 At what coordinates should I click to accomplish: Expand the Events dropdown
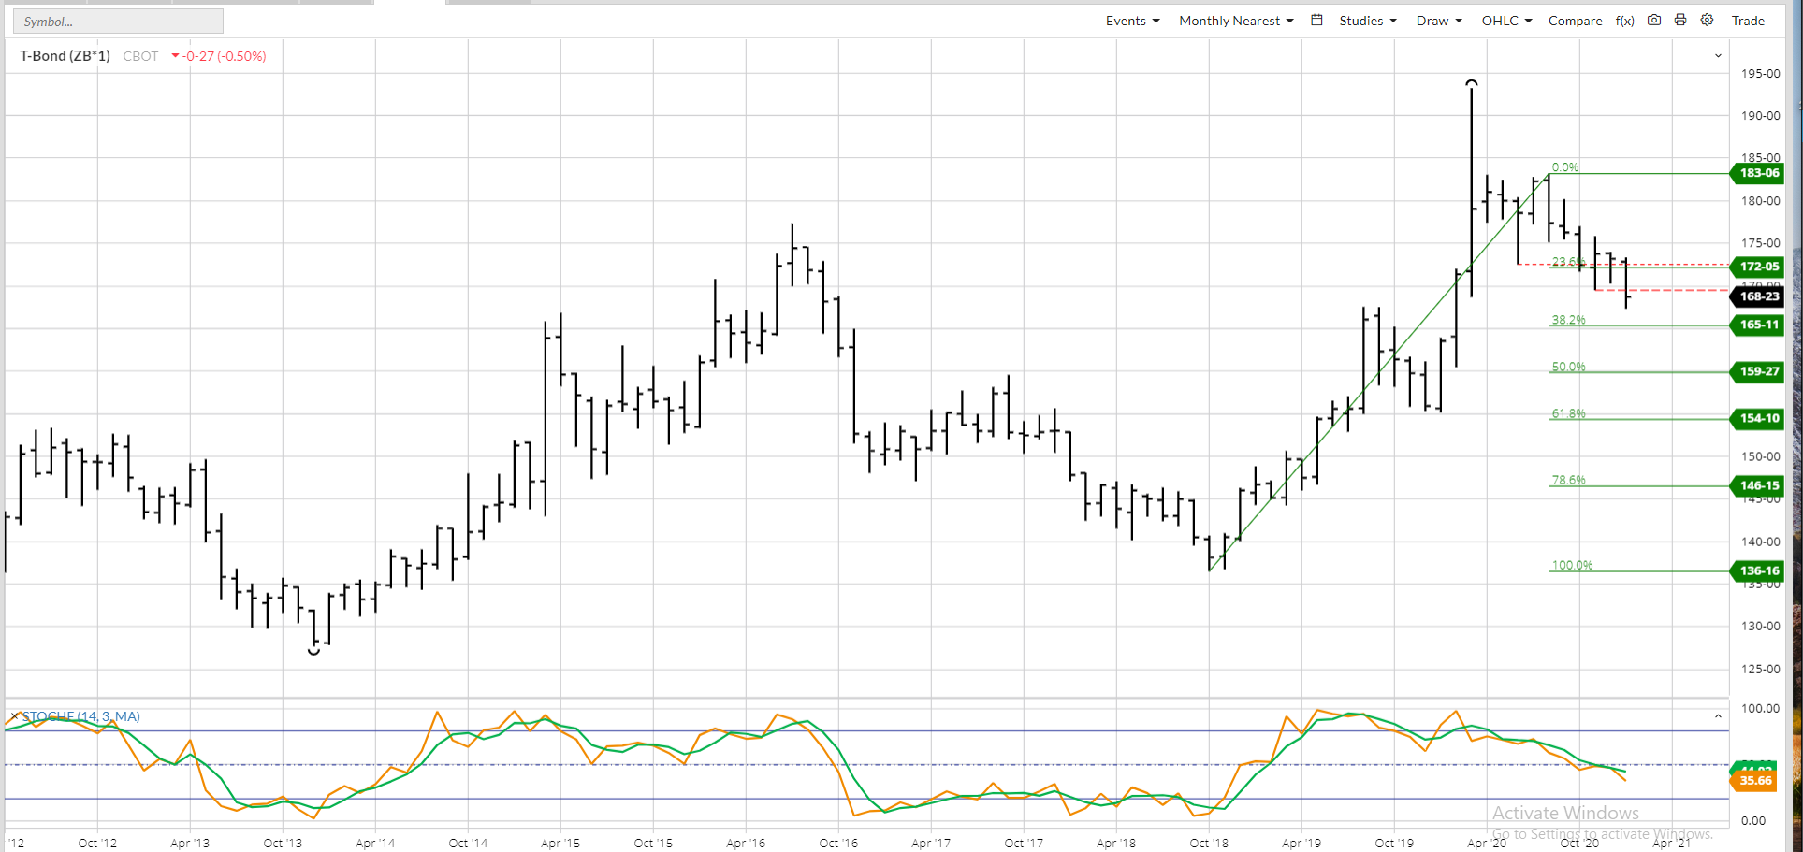1132,21
